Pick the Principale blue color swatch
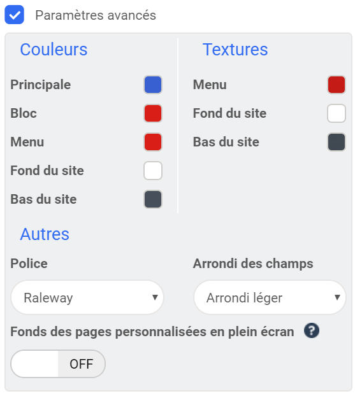The image size is (355, 396). click(153, 85)
